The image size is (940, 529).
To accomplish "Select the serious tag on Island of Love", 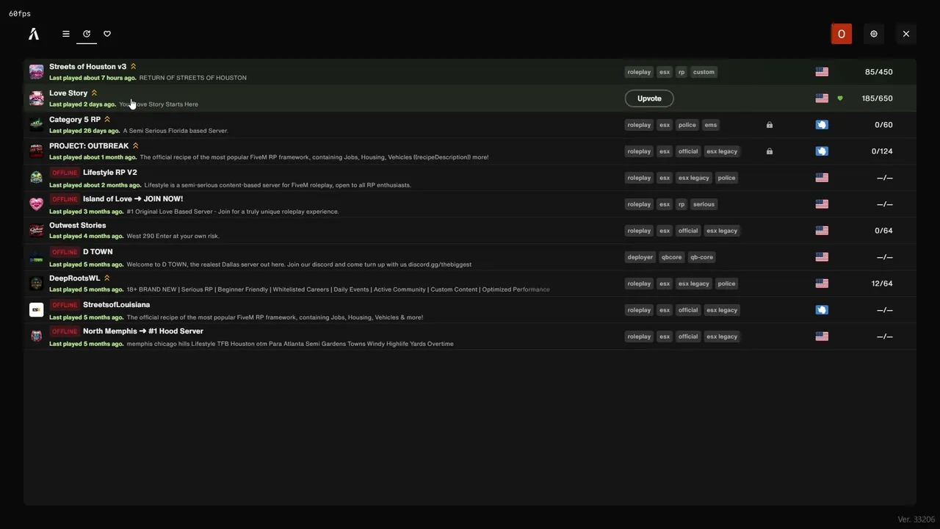I will (704, 204).
